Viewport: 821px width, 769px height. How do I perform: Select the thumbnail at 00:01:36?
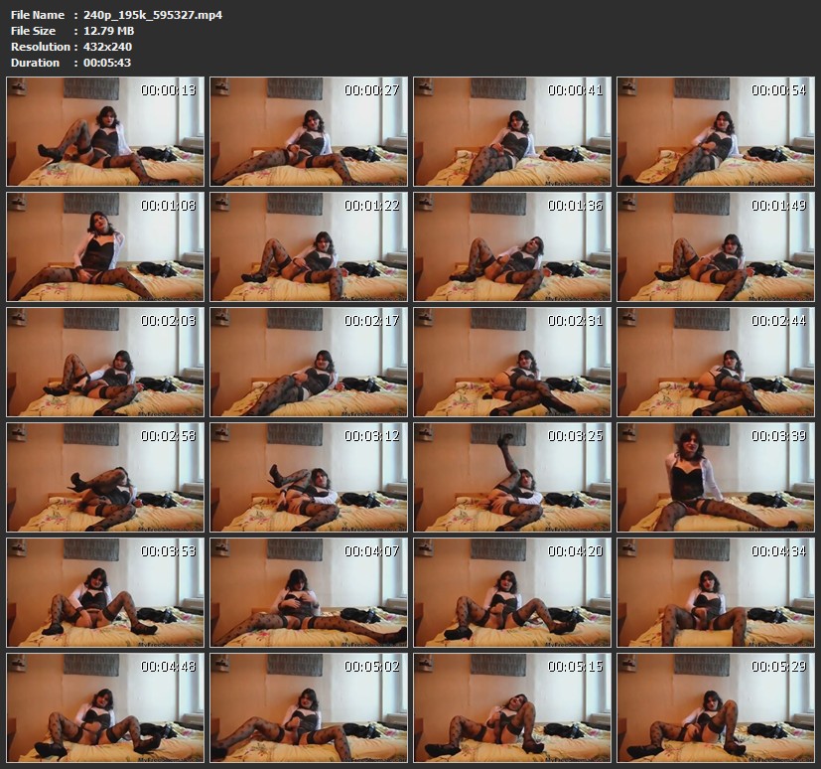click(x=512, y=246)
